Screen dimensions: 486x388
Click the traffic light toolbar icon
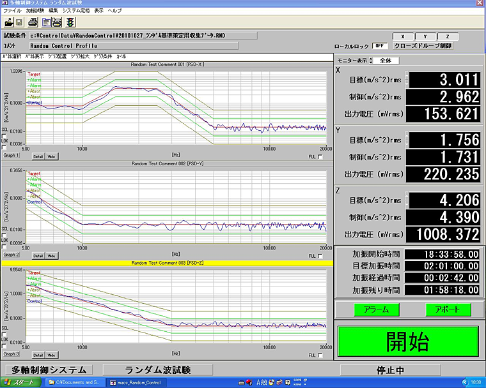(x=71, y=22)
